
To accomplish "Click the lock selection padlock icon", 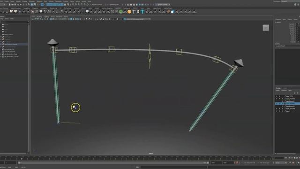I will pos(65,4).
